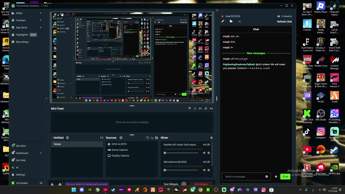Click Refresh Chat
This screenshot has width=345, height=194.
tap(284, 22)
